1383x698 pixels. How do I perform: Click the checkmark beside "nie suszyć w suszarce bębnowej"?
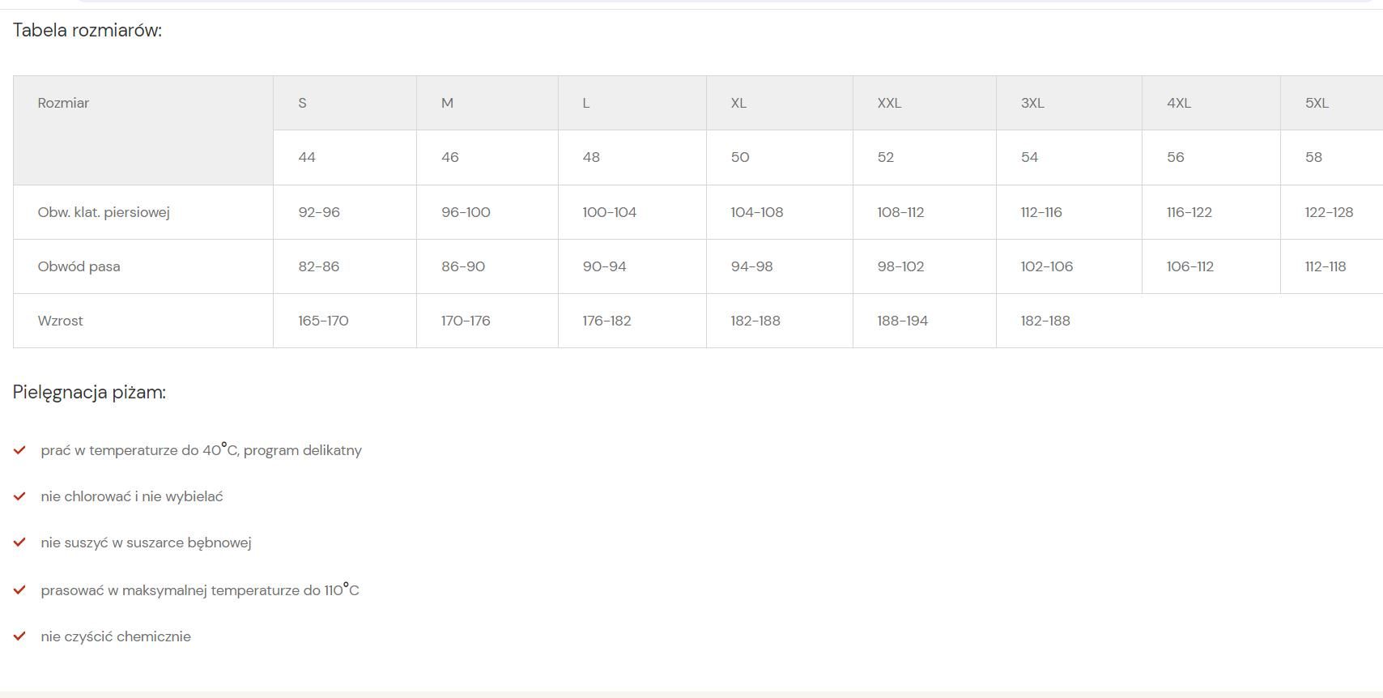click(19, 543)
